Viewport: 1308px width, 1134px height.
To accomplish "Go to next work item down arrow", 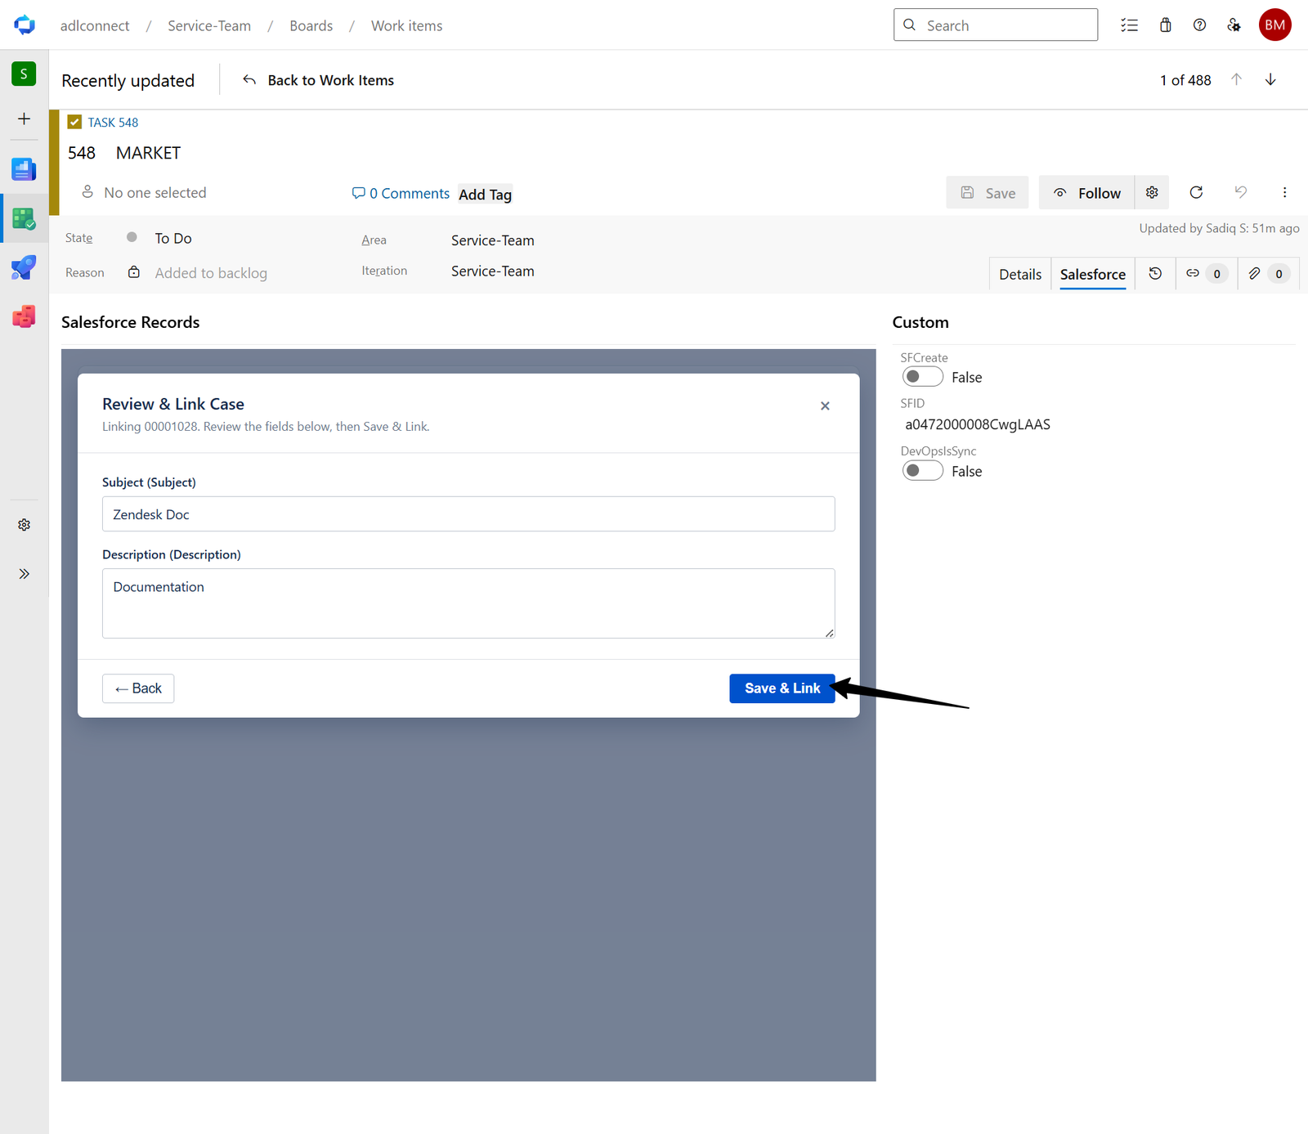I will pyautogui.click(x=1270, y=79).
